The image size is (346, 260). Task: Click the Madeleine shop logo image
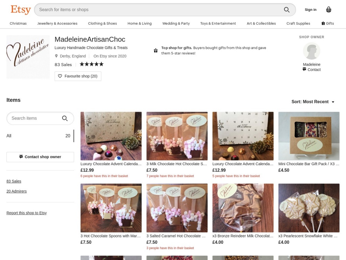pos(28,57)
